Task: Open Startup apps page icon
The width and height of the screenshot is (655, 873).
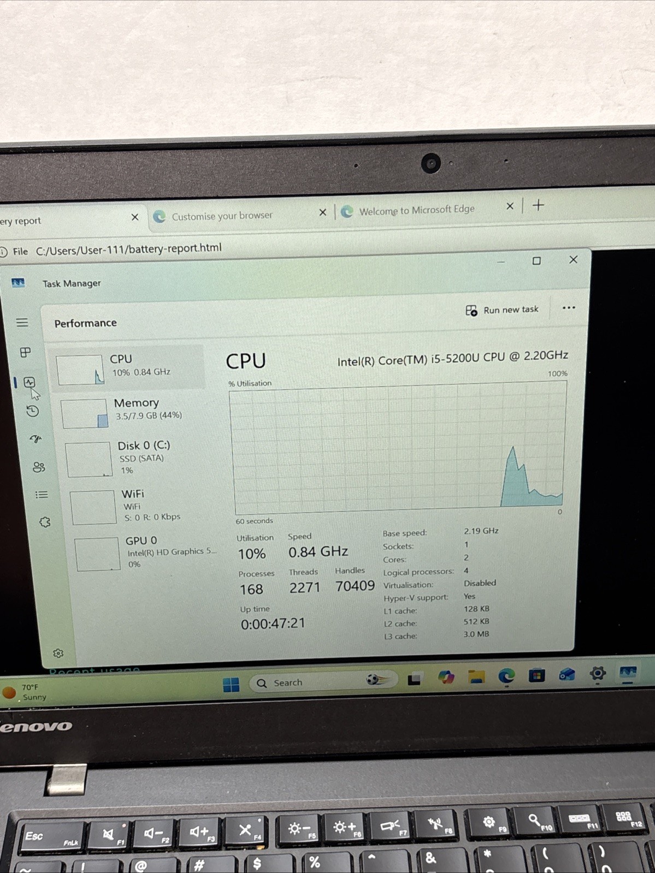Action: [36, 439]
